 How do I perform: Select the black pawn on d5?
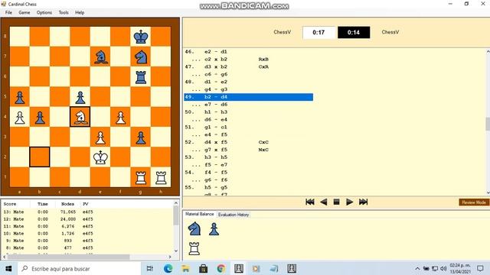pos(80,97)
